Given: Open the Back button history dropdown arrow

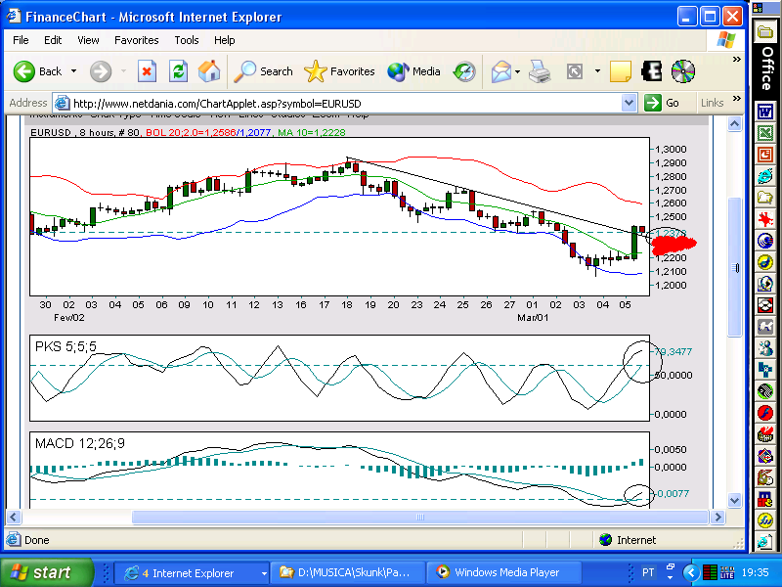Looking at the screenshot, I should 74,71.
